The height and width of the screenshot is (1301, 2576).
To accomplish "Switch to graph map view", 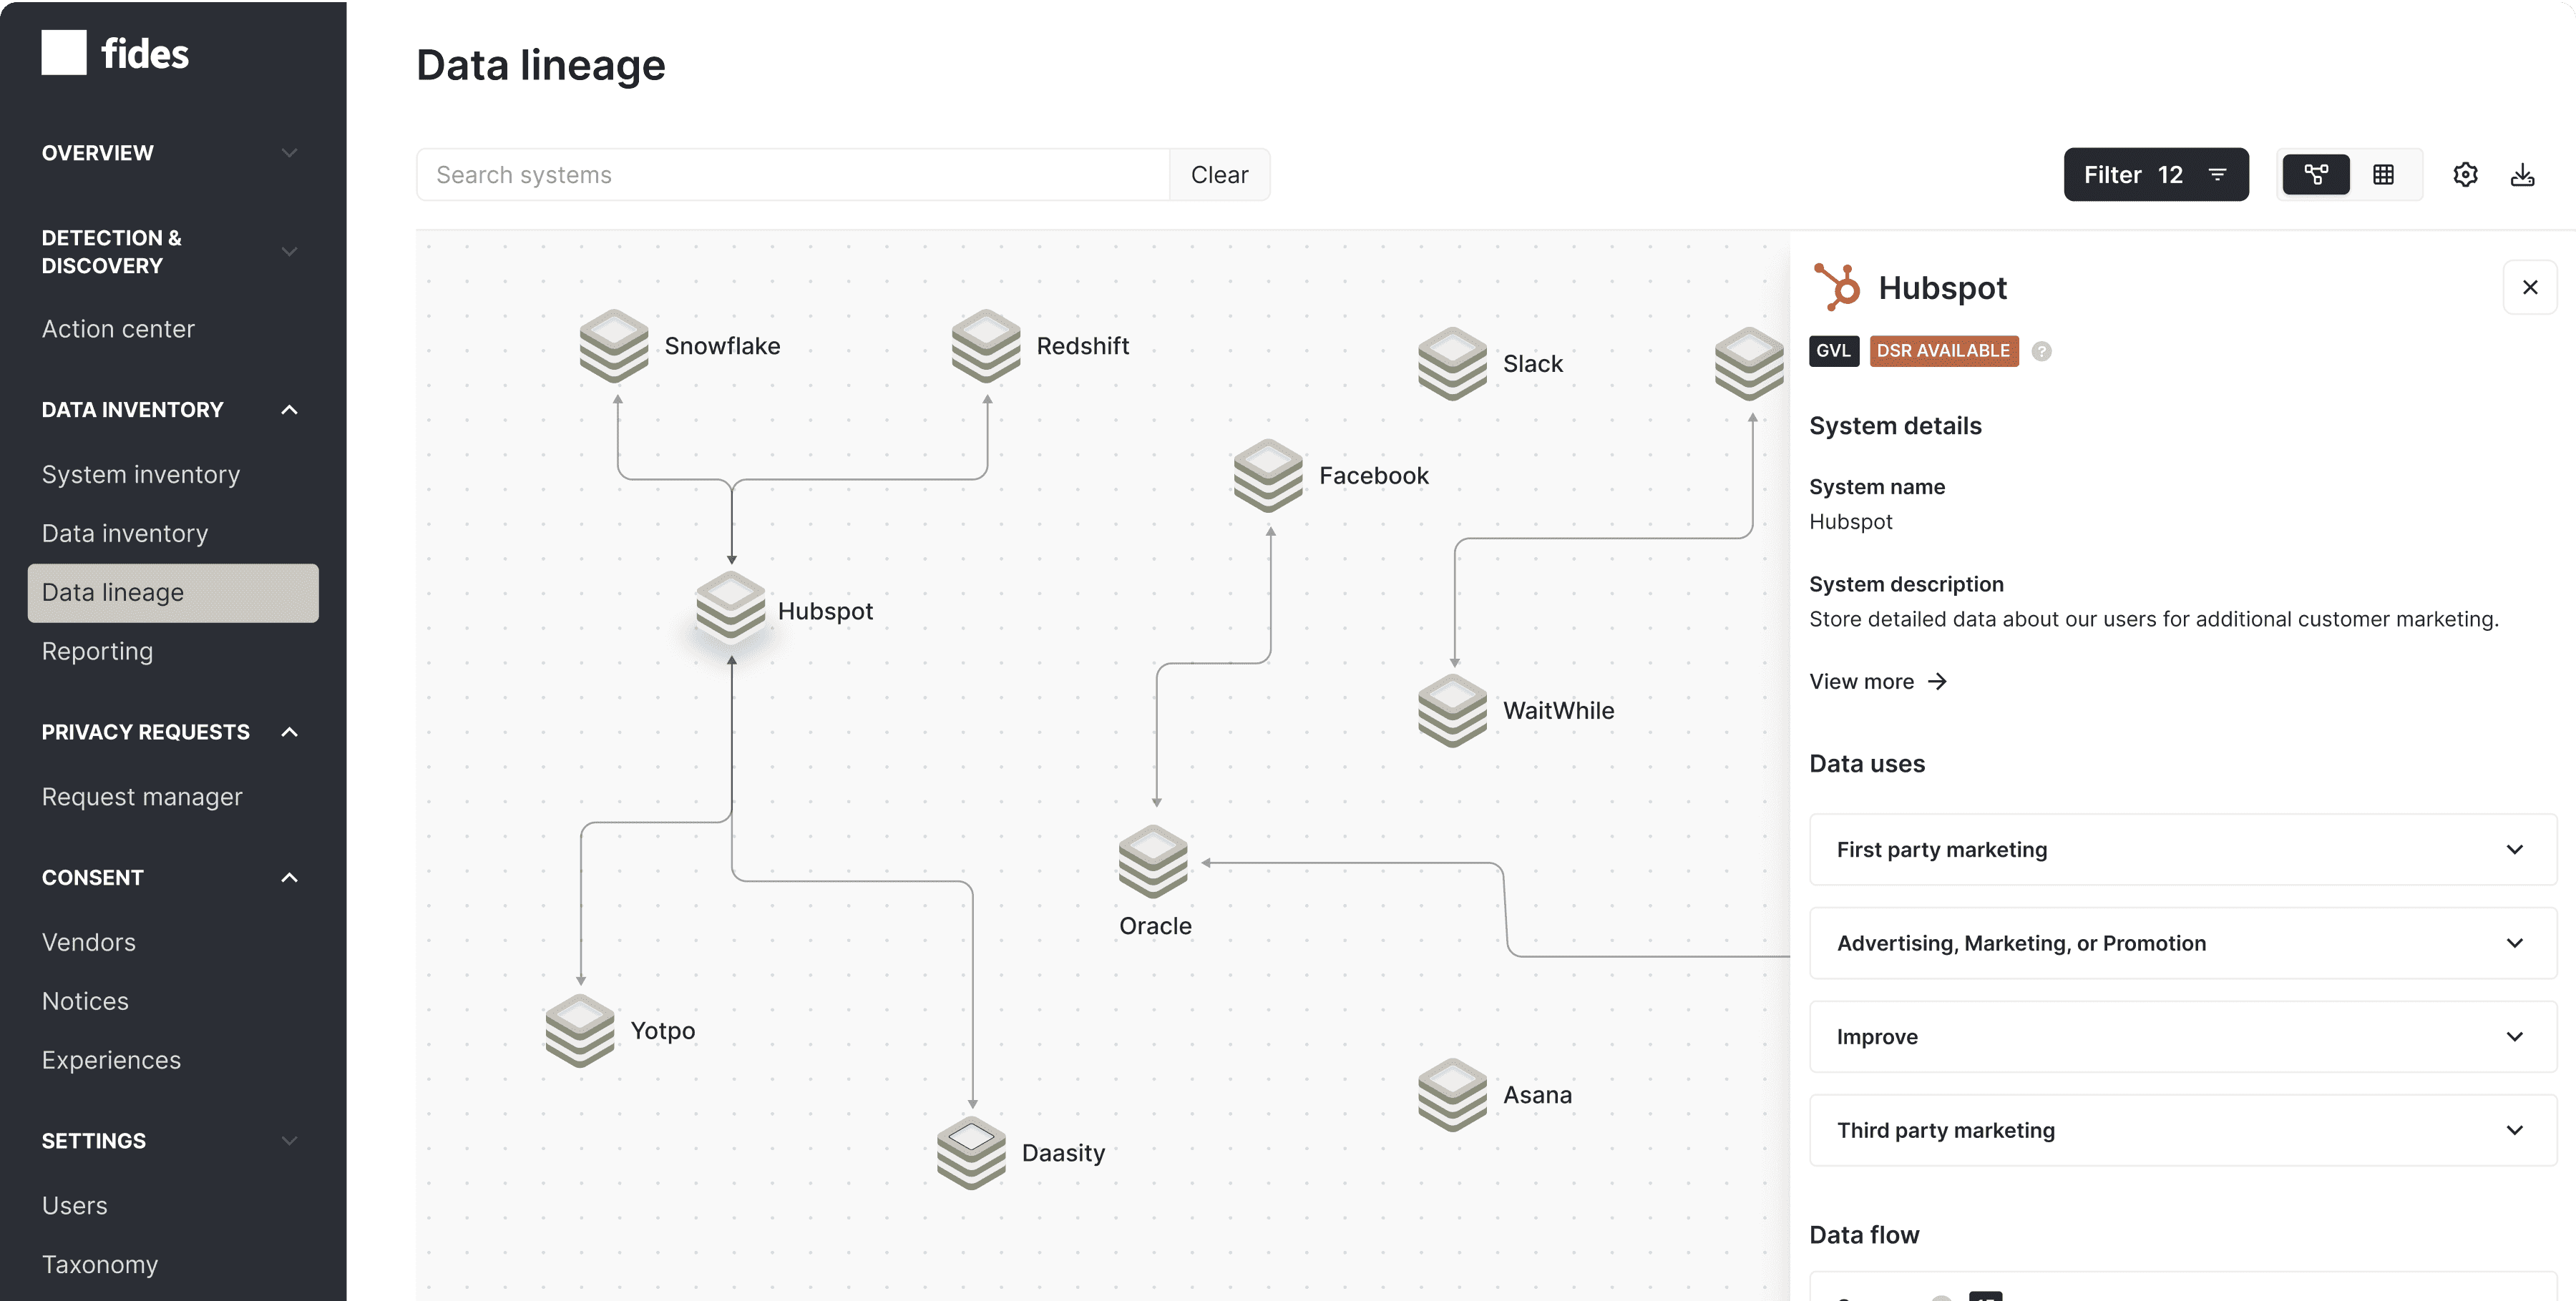I will pyautogui.click(x=2316, y=175).
